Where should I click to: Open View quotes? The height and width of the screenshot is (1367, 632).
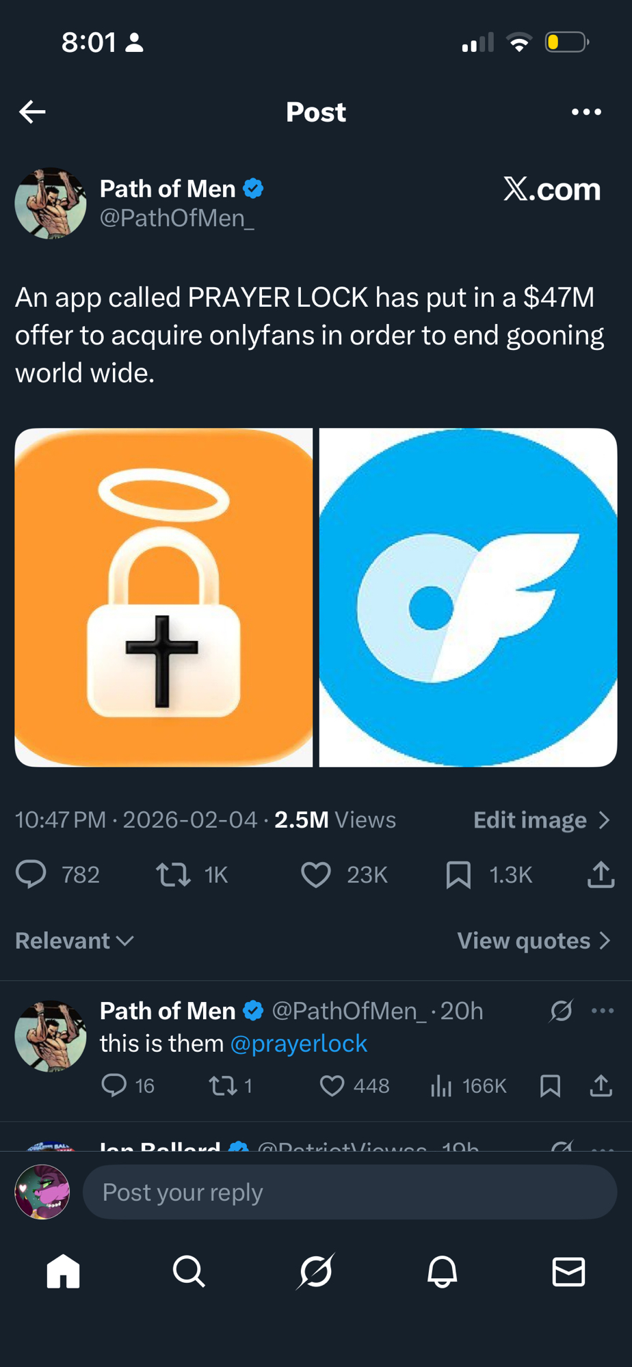534,940
